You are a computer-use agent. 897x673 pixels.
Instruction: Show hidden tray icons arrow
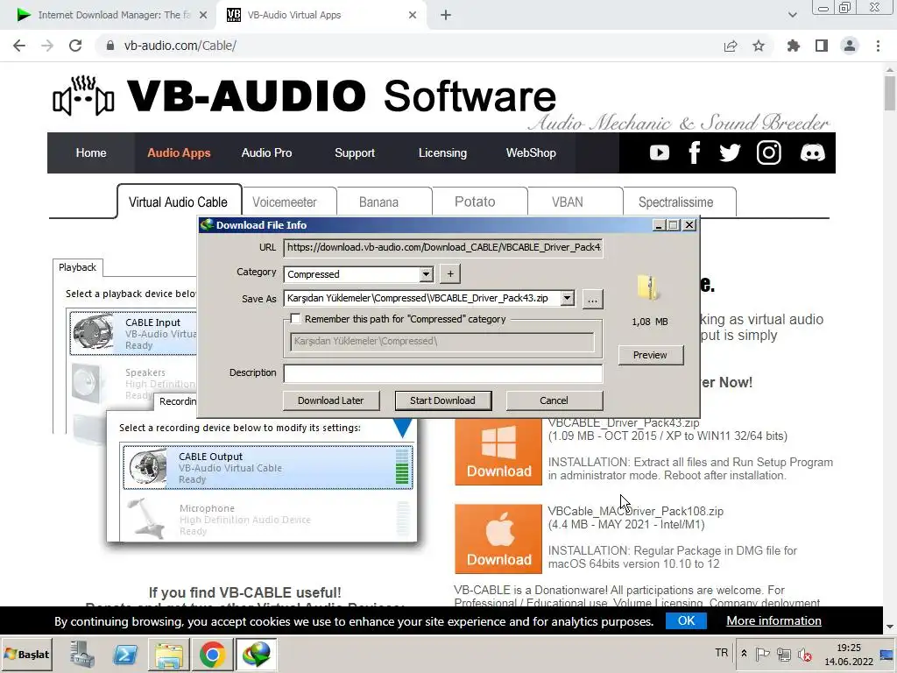(x=744, y=653)
